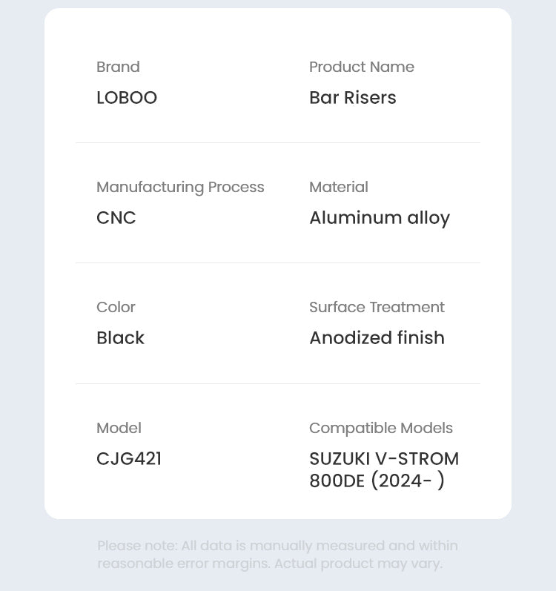
Task: Click the 'Actual product may vary' text
Action: point(358,564)
